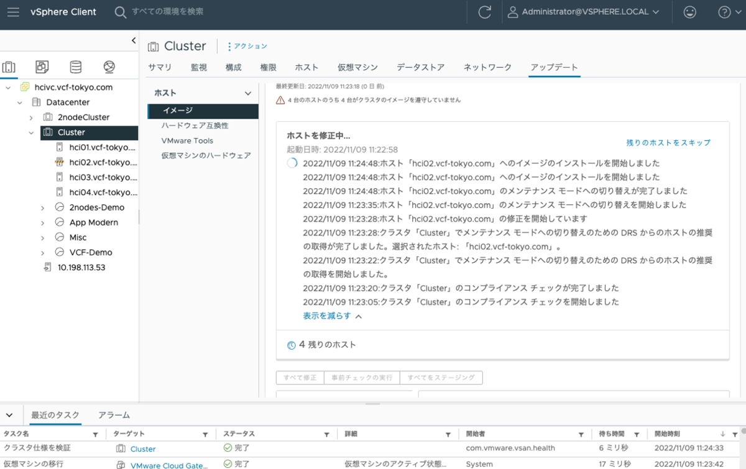
Task: Expand the Misc resource pool
Action: point(43,237)
